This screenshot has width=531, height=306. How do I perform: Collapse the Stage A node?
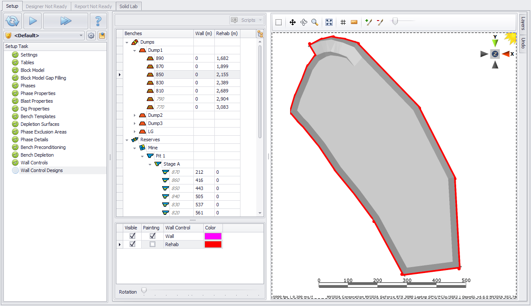(x=150, y=164)
